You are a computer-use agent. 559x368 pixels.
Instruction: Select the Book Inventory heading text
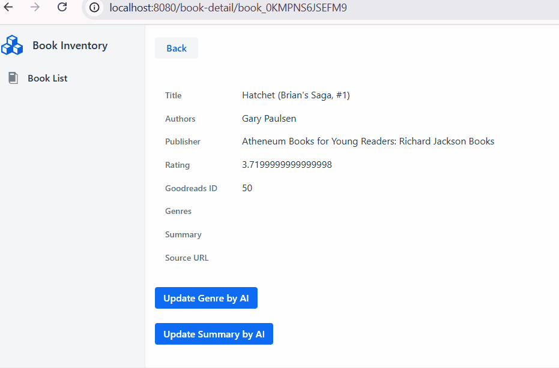[x=70, y=46]
